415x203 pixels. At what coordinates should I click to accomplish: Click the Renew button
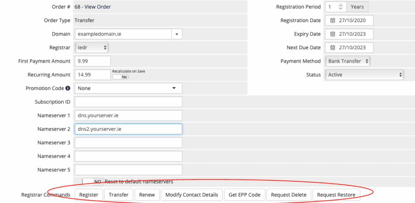[147, 195]
